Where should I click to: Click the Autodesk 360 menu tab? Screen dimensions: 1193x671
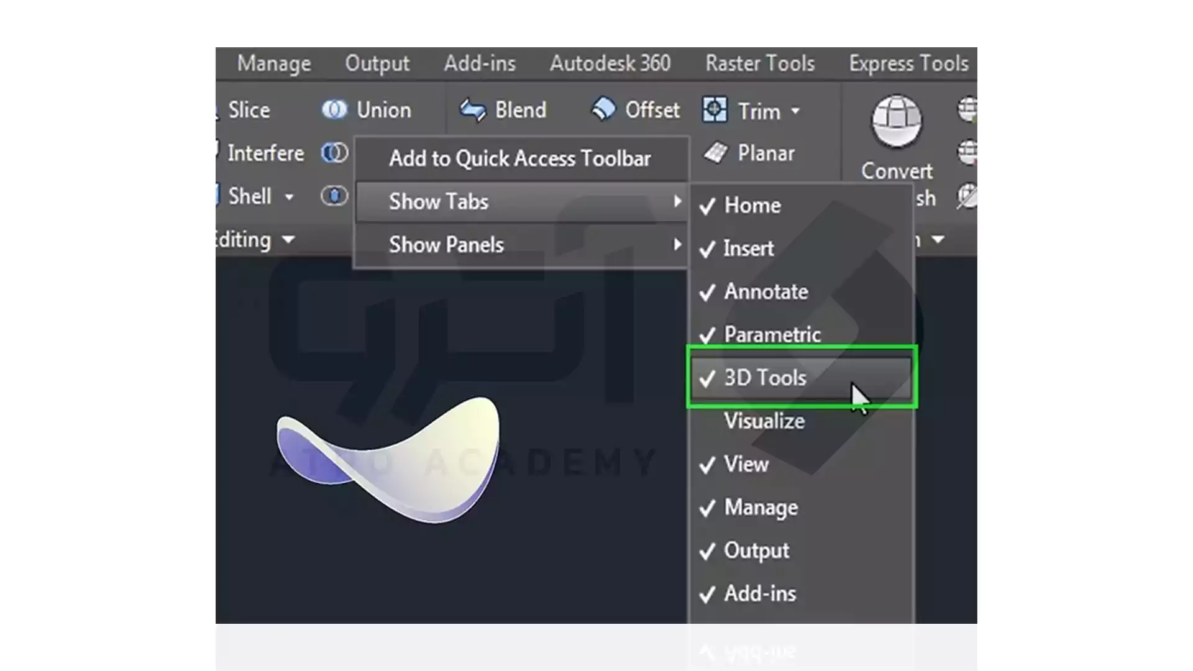pos(610,63)
